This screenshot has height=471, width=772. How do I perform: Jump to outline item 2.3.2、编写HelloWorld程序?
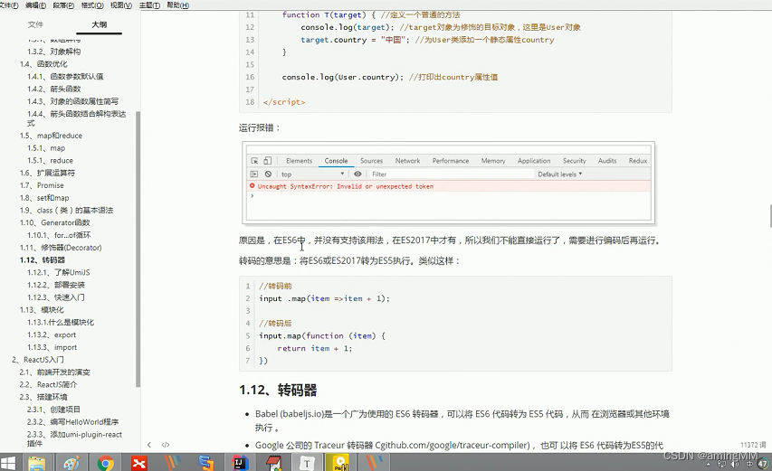tap(73, 422)
